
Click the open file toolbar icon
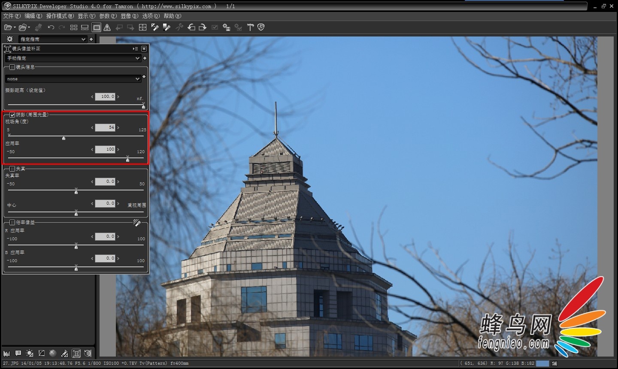8,27
